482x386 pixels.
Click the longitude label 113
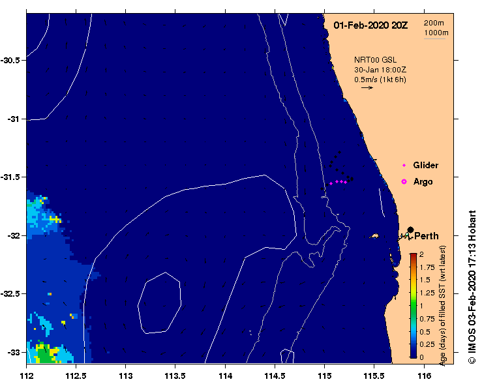click(x=126, y=376)
